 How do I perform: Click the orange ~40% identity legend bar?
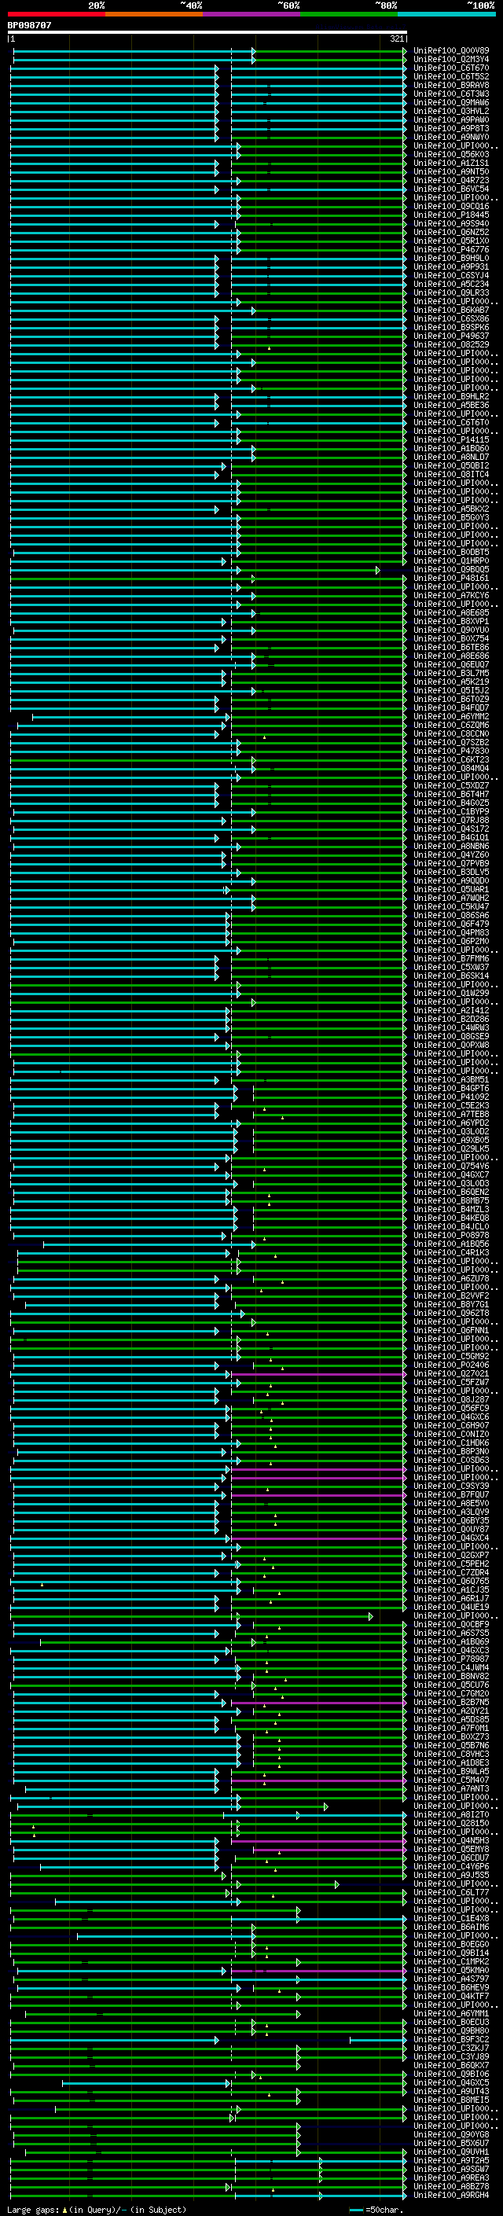[x=154, y=15]
